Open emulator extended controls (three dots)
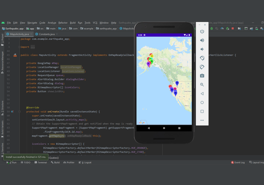This screenshot has width=264, height=185. [202, 120]
